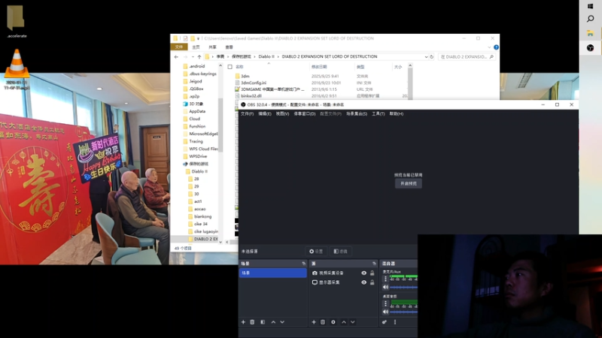Add a new source in Sources panel
Screen dimensions: 602x338
(314, 322)
